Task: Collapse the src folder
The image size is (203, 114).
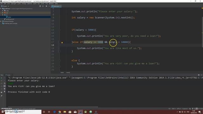Action: tap(3, 15)
